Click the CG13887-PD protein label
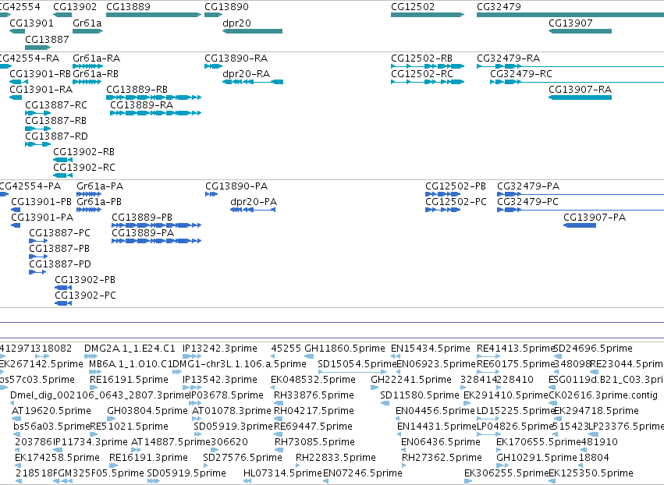This screenshot has width=664, height=485. click(x=60, y=264)
